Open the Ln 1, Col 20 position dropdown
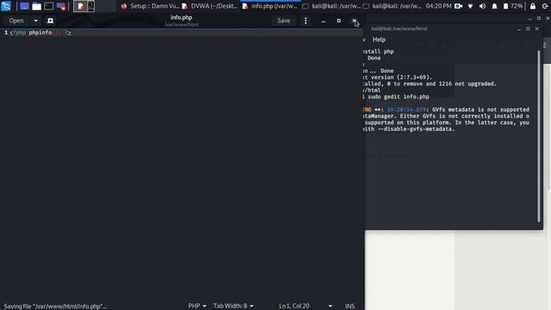The height and width of the screenshot is (310, 551). [305, 306]
